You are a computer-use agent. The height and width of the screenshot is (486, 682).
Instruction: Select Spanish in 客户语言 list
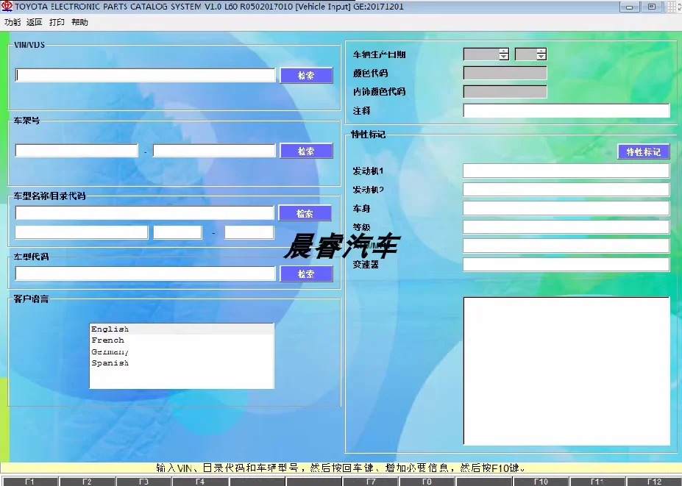coord(182,362)
